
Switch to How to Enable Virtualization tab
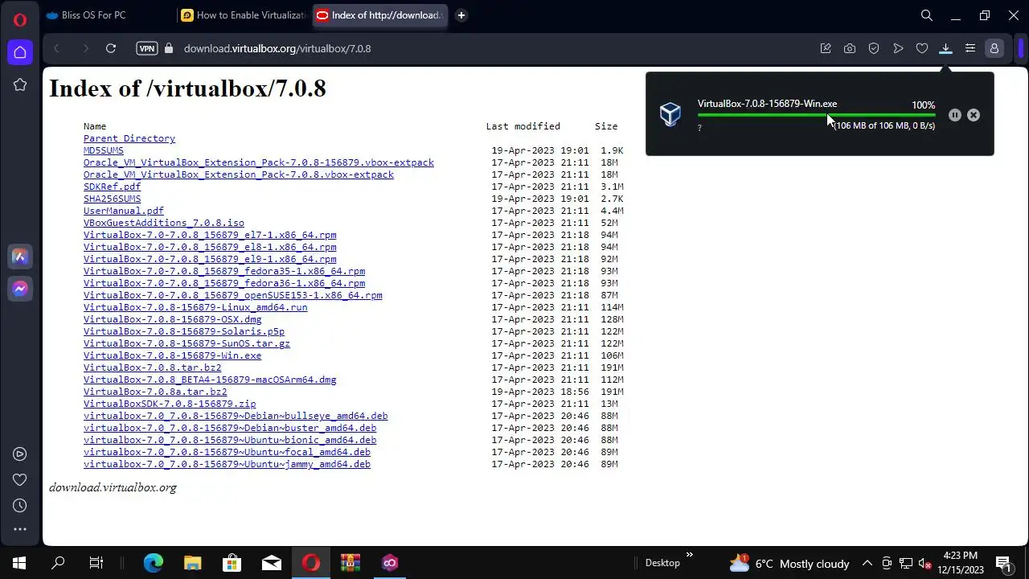(243, 15)
